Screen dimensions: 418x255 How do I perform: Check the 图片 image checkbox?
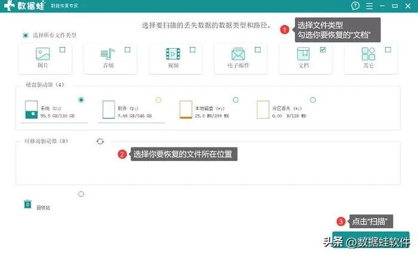63,50
